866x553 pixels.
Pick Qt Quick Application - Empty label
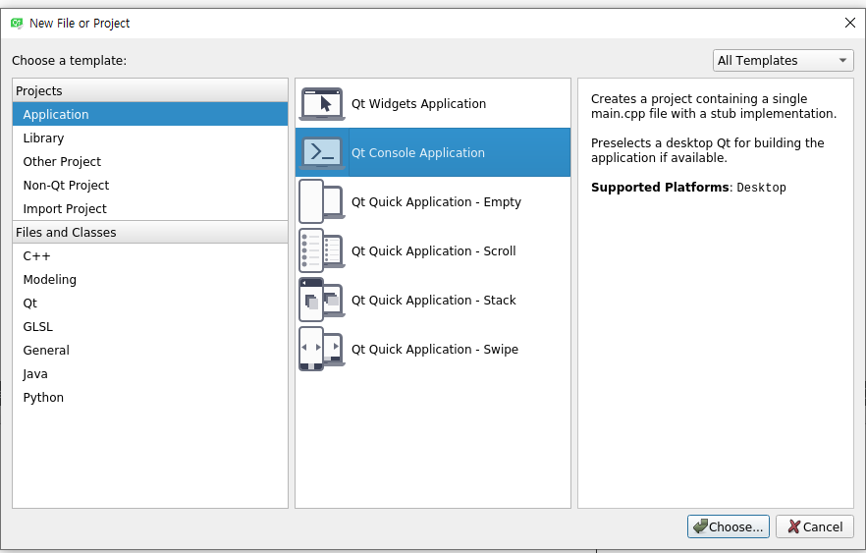pos(436,202)
